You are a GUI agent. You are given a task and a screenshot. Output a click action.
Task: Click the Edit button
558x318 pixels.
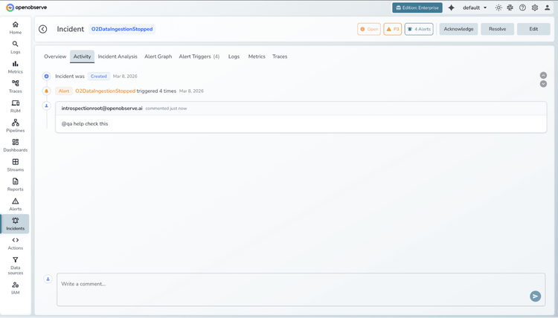[533, 29]
